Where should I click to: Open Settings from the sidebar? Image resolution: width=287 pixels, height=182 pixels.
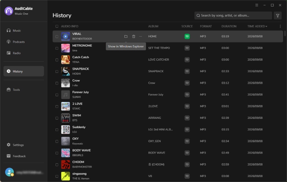click(24, 145)
